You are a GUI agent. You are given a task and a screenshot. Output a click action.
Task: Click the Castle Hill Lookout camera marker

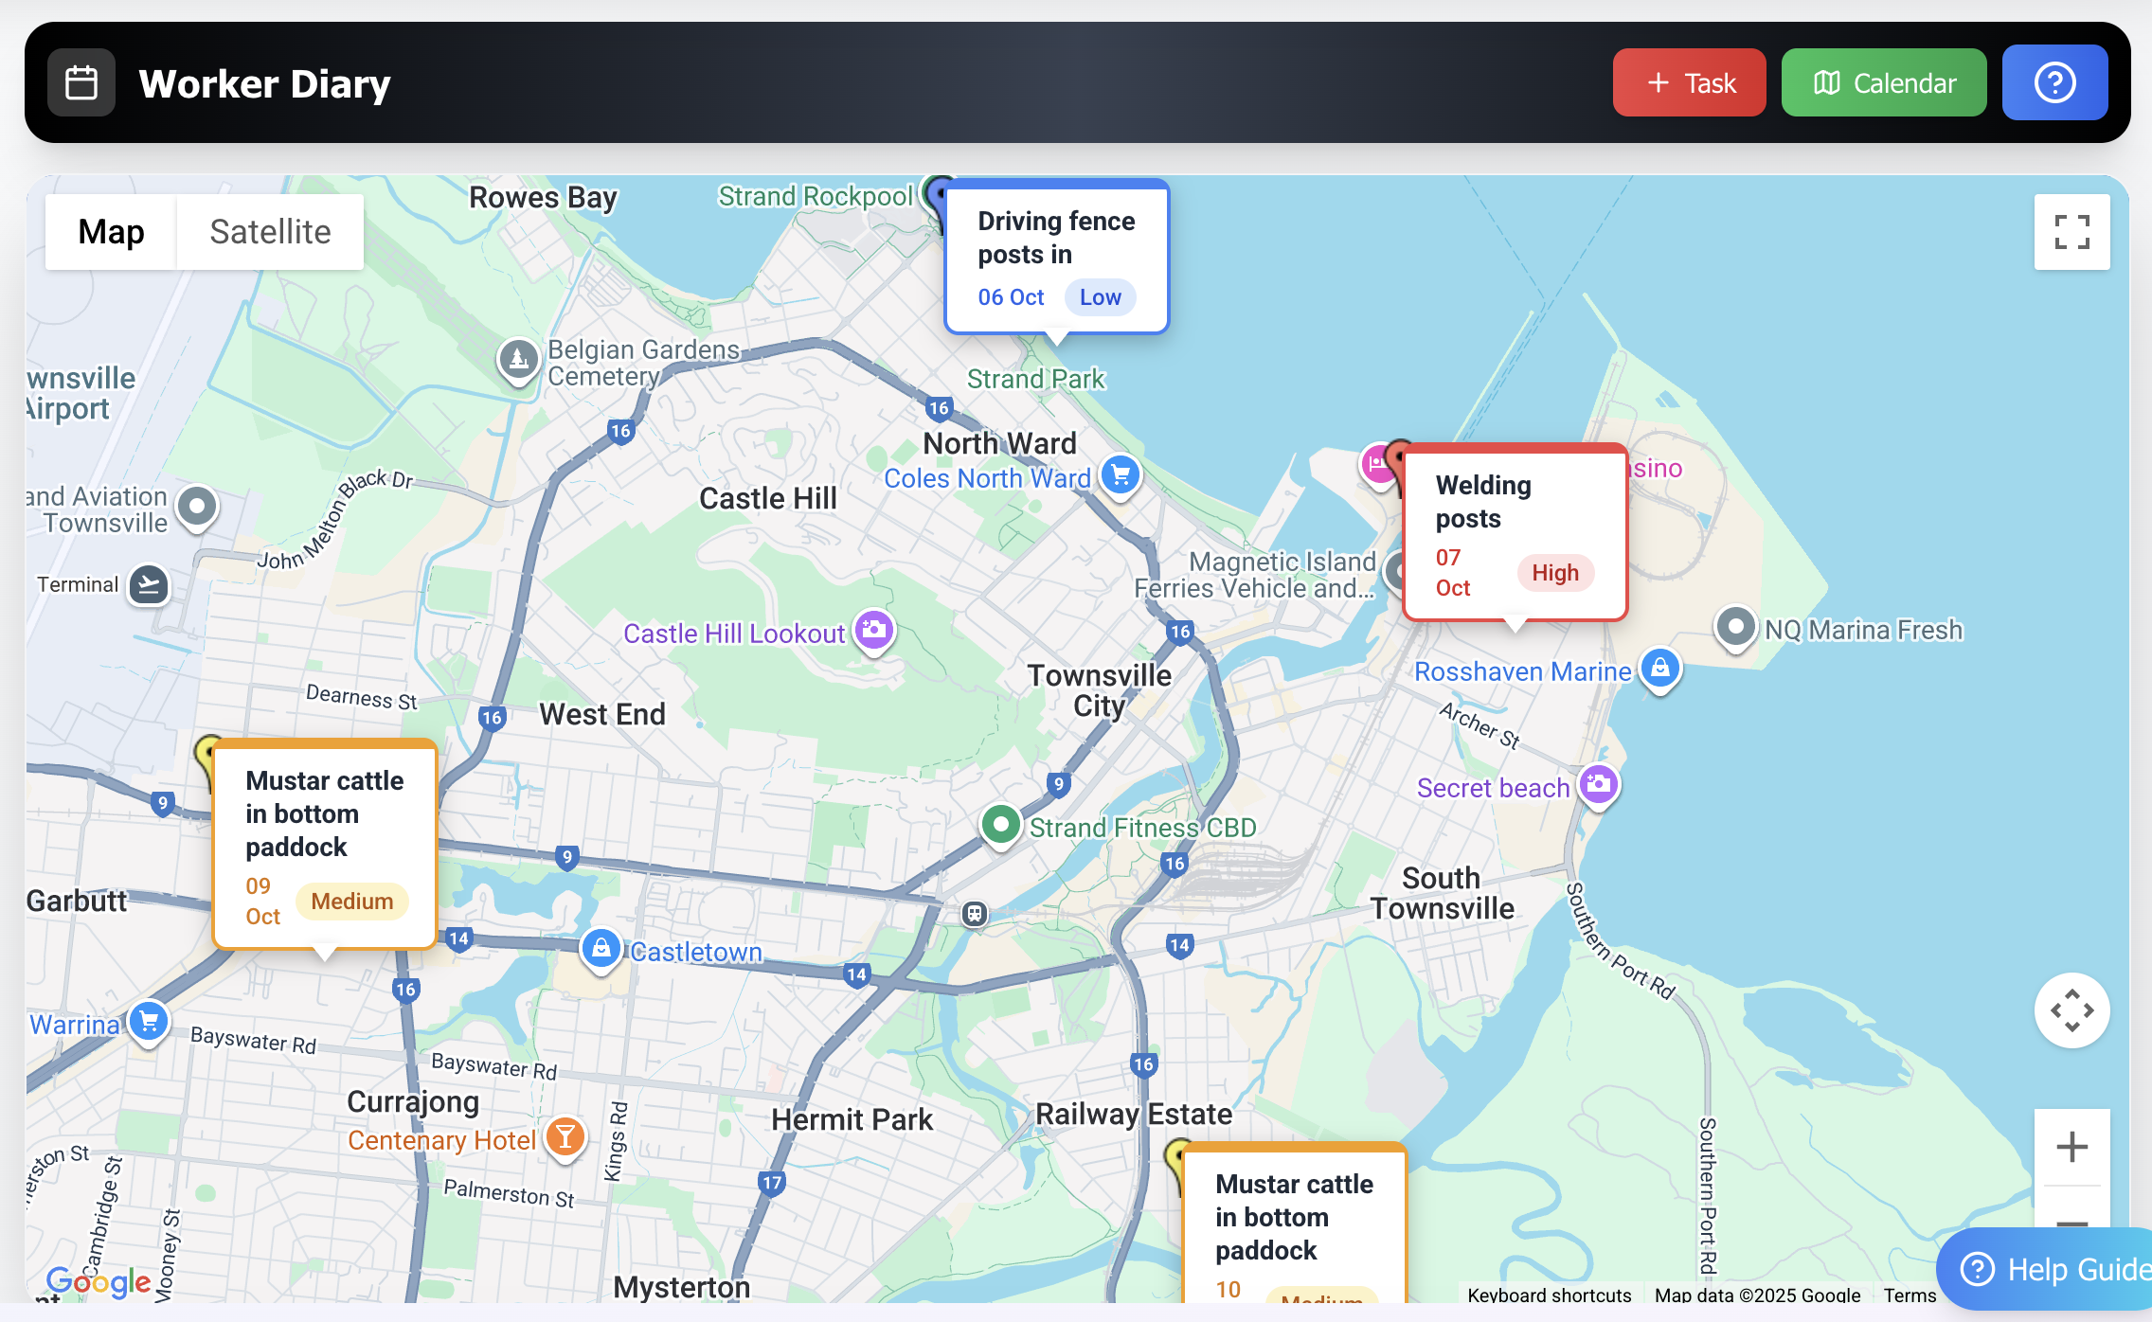click(874, 631)
